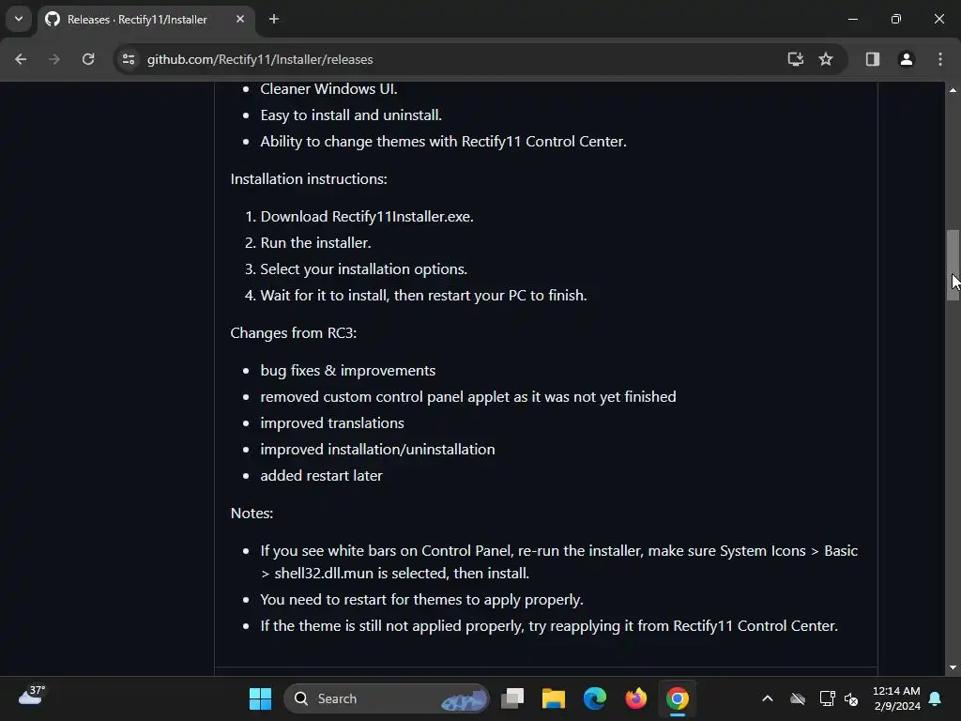The image size is (961, 721).
Task: Open the clock showing 12:14 AM
Action: 896,698
